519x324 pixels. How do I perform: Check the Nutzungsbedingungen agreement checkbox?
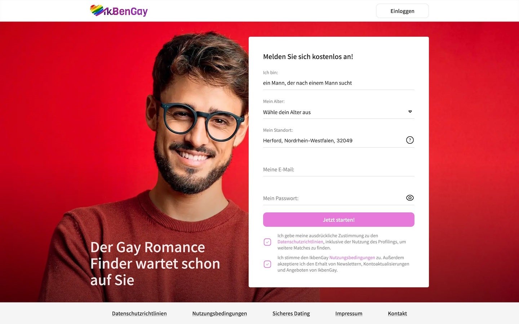pos(267,264)
